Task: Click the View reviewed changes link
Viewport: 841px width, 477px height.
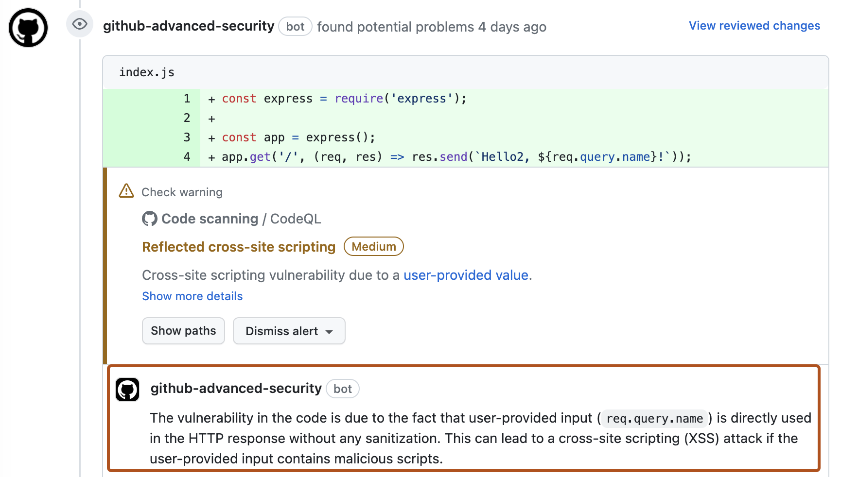Action: coord(754,25)
